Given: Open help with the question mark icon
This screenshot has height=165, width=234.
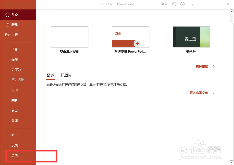Looking at the screenshot, I should (192, 4).
